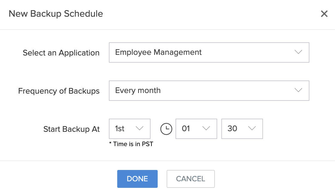Click the Start Backup At label
Image resolution: width=335 pixels, height=195 pixels.
click(71, 129)
